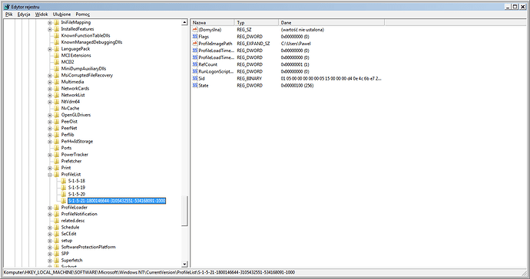Select the MCI Extensions folder icon
This screenshot has height=279, width=530.
(56, 56)
